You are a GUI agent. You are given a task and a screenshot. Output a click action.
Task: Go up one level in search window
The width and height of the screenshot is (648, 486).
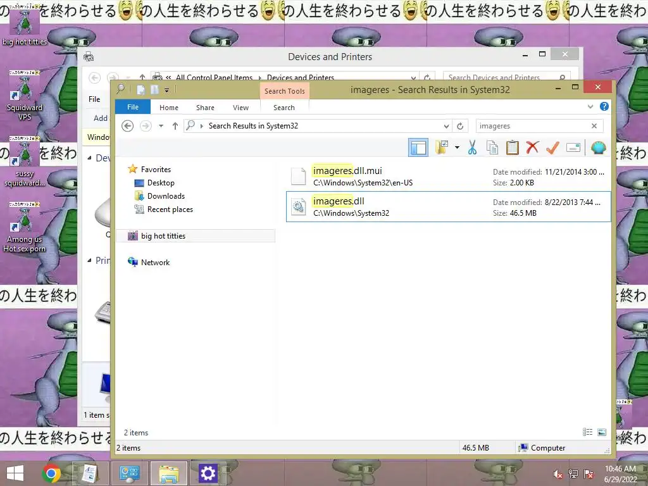coord(175,126)
